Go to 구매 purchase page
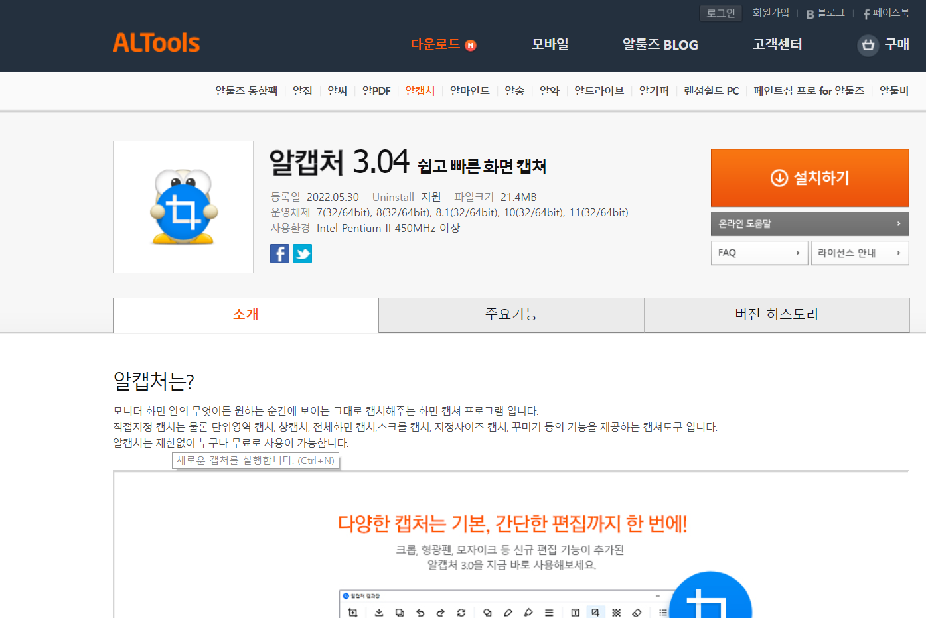Screen dimensions: 926x618 pyautogui.click(x=897, y=44)
